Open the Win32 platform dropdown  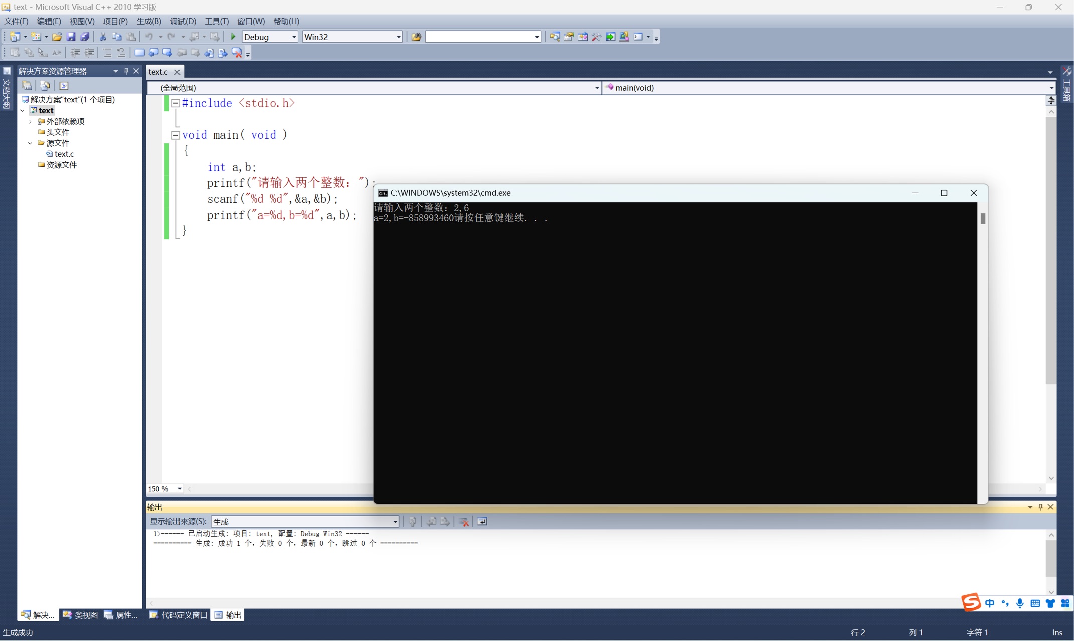[398, 37]
